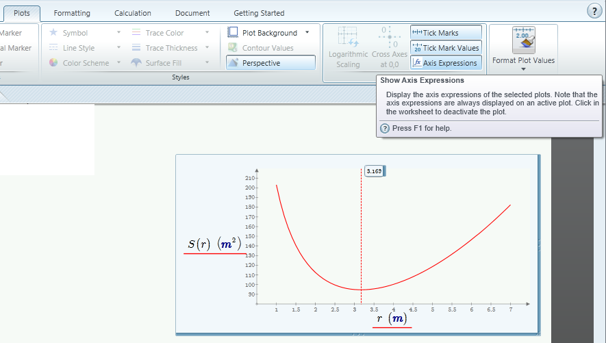The height and width of the screenshot is (343, 606).
Task: Open help with the question mark icon
Action: [594, 11]
